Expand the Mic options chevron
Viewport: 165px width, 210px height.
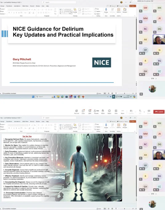[x=144, y=112]
